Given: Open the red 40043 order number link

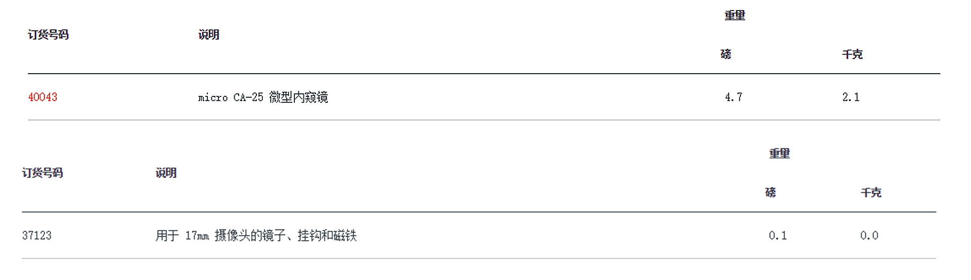Looking at the screenshot, I should pyautogui.click(x=42, y=97).
